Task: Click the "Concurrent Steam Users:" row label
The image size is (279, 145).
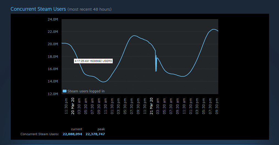Action: coord(40,134)
